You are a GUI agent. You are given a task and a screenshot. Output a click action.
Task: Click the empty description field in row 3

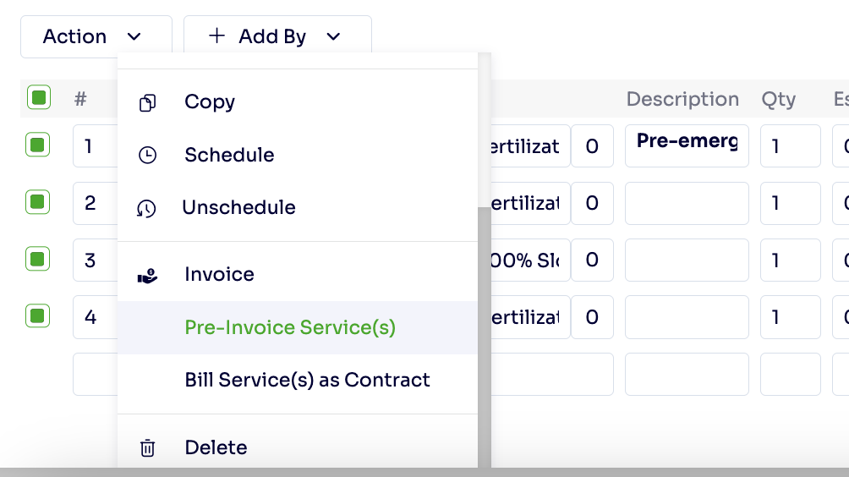(x=687, y=260)
